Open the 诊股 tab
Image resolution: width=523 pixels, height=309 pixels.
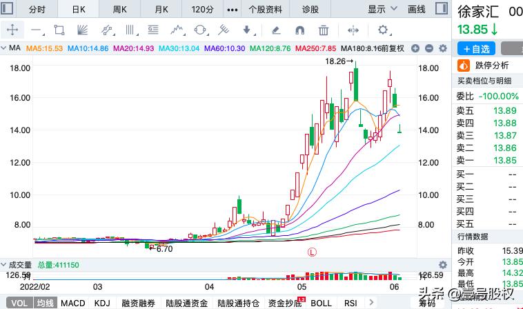310,10
